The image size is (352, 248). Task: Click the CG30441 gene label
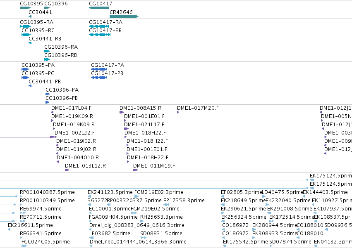(x=41, y=12)
